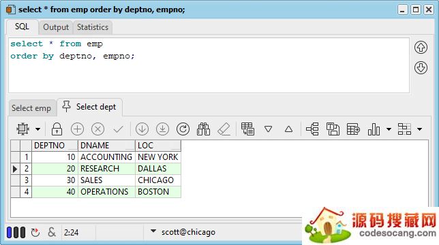Click the BOSTON cell
Screen dimensions: 439x245
[158, 192]
